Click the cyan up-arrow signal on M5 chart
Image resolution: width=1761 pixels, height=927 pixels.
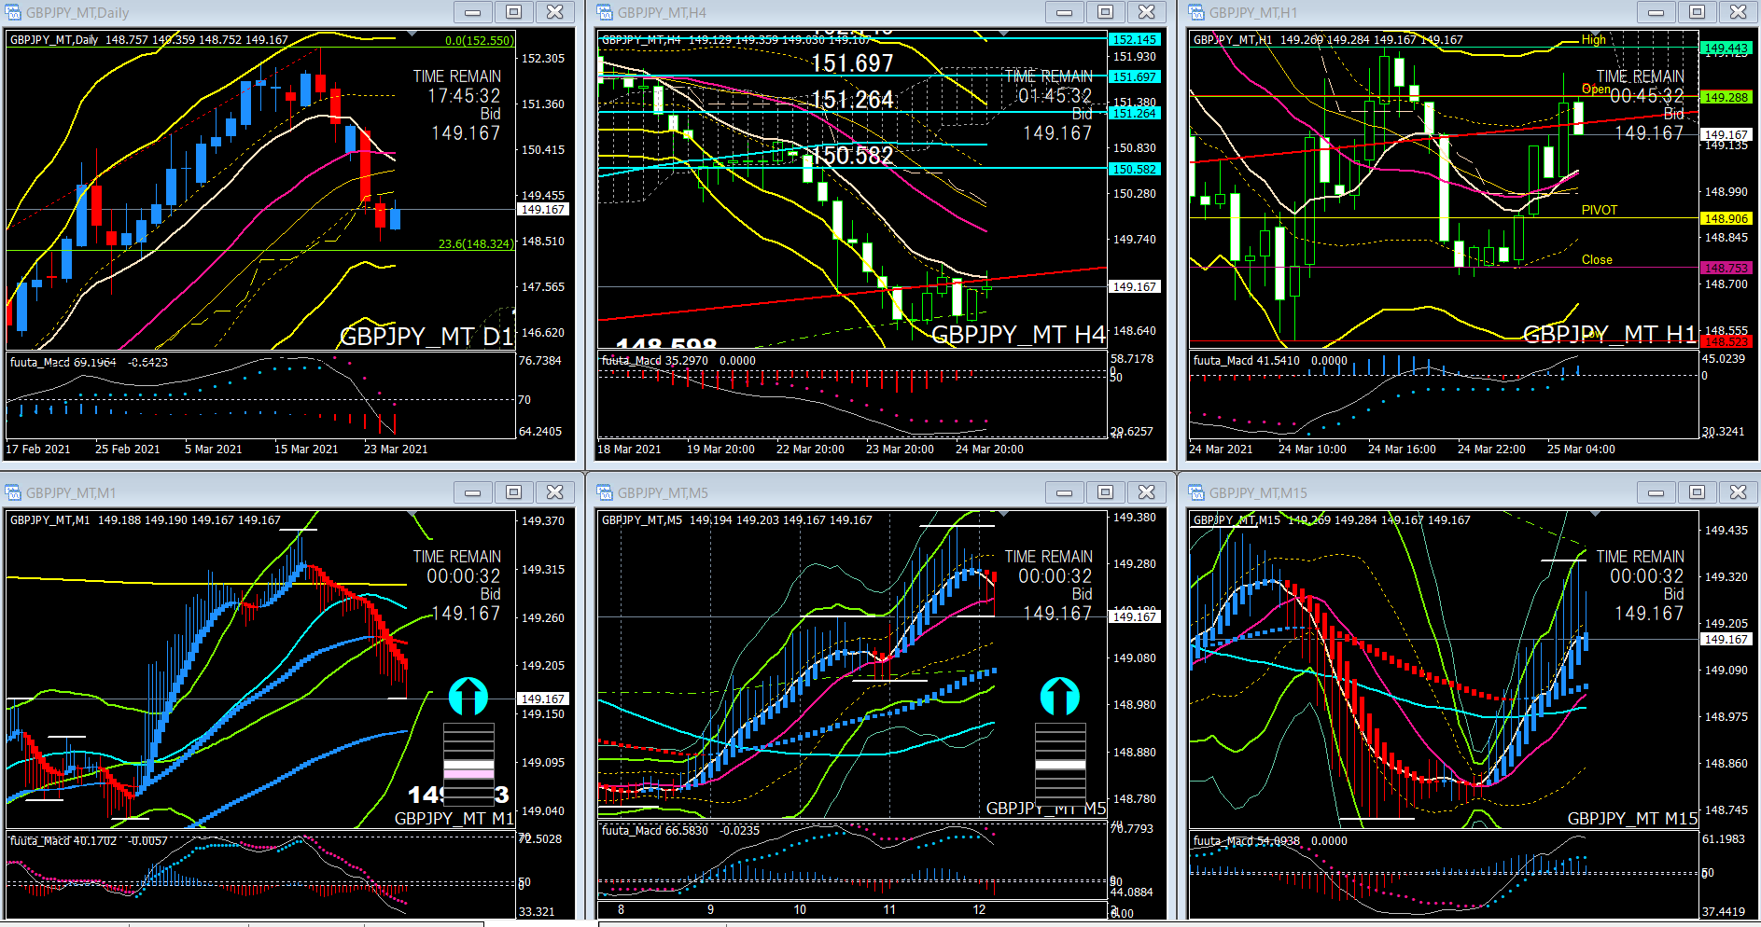1060,696
